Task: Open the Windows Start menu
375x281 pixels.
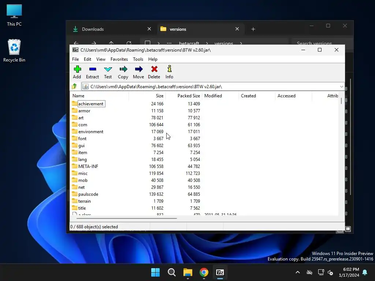Action: point(155,272)
